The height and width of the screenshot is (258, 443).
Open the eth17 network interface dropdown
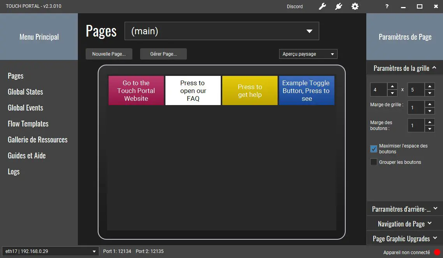51,251
